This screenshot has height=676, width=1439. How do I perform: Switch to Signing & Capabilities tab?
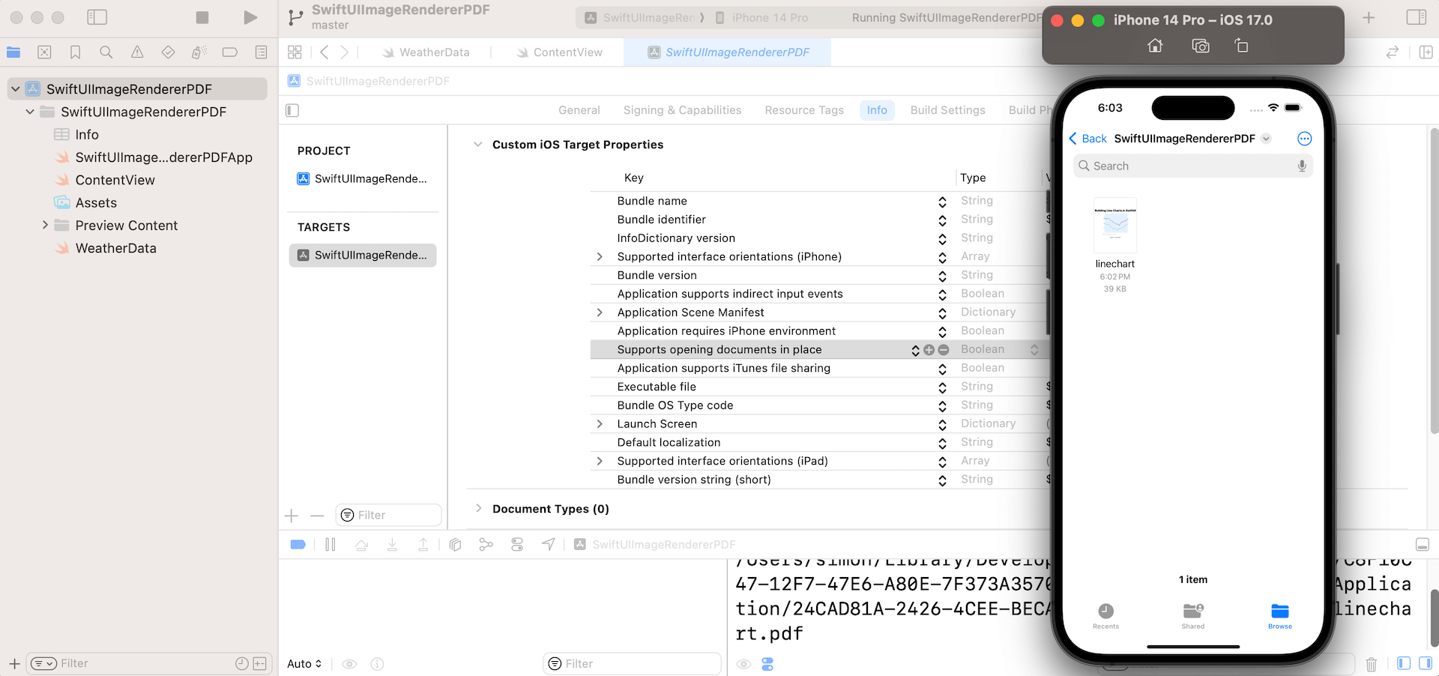point(682,110)
